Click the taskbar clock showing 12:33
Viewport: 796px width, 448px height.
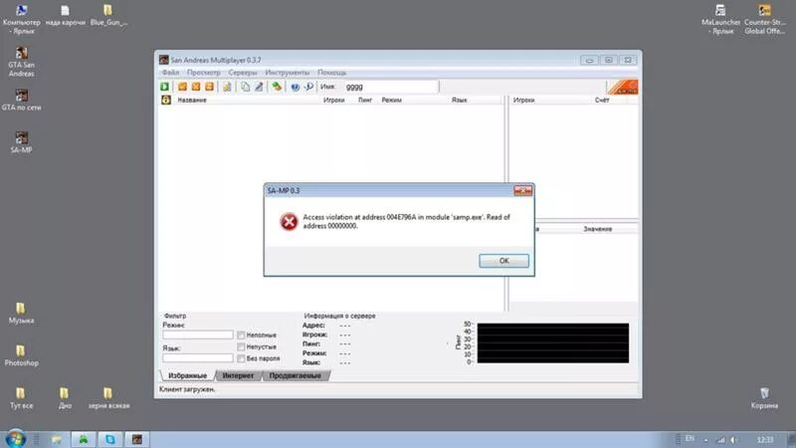pos(765,439)
